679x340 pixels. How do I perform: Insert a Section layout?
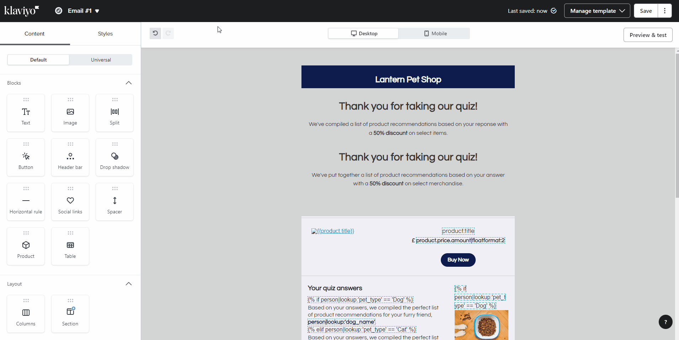(x=70, y=314)
